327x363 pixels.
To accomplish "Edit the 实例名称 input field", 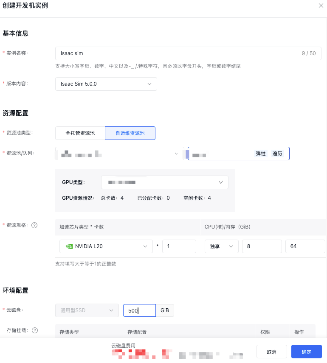I will (178, 53).
